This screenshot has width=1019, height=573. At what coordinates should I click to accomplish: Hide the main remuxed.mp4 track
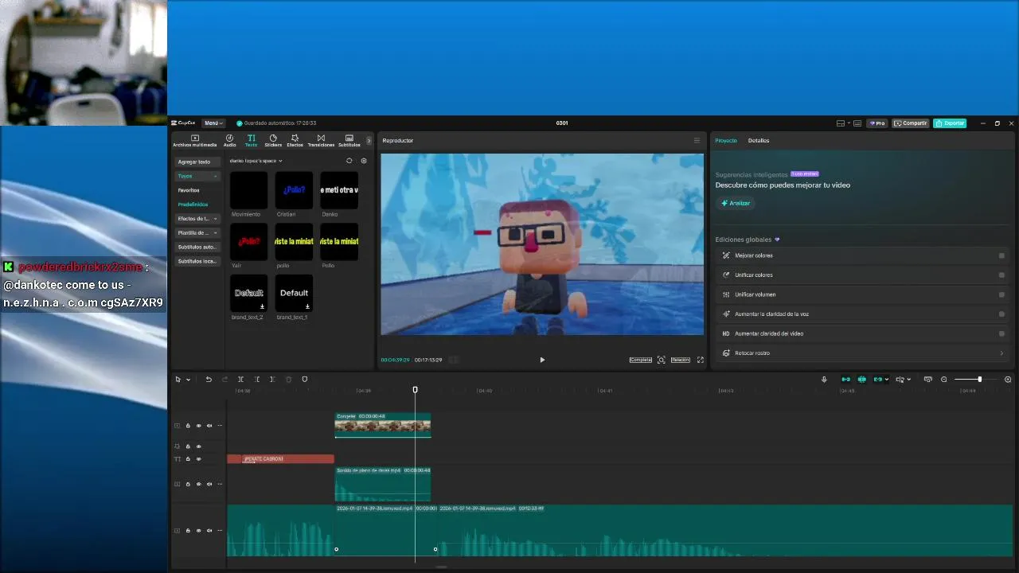click(x=199, y=531)
